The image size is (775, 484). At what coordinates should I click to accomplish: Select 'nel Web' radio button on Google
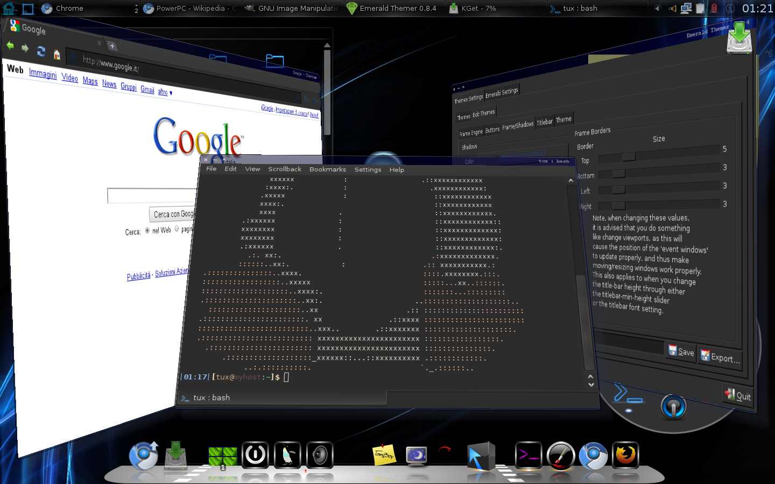(x=147, y=231)
